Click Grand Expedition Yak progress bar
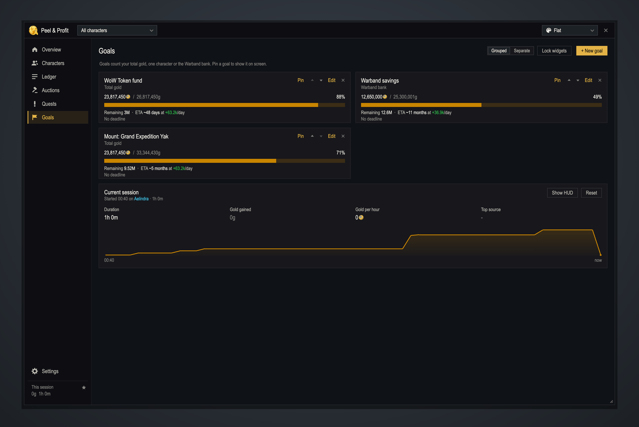The height and width of the screenshot is (427, 639). (x=224, y=161)
